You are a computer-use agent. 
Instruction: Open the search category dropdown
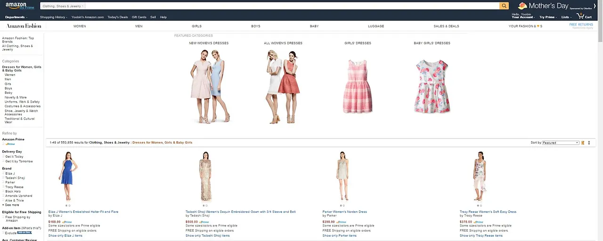click(63, 6)
